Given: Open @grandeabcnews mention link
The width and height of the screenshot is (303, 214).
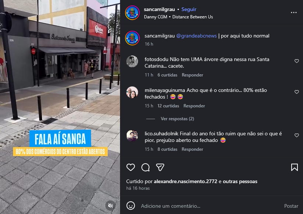Looking at the screenshot, I should tap(196, 36).
